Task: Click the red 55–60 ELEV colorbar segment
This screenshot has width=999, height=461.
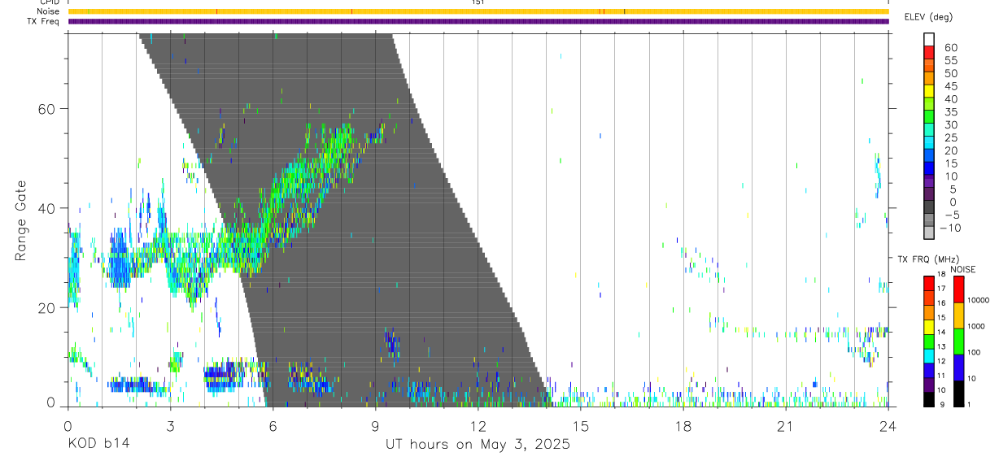Action: pos(929,52)
